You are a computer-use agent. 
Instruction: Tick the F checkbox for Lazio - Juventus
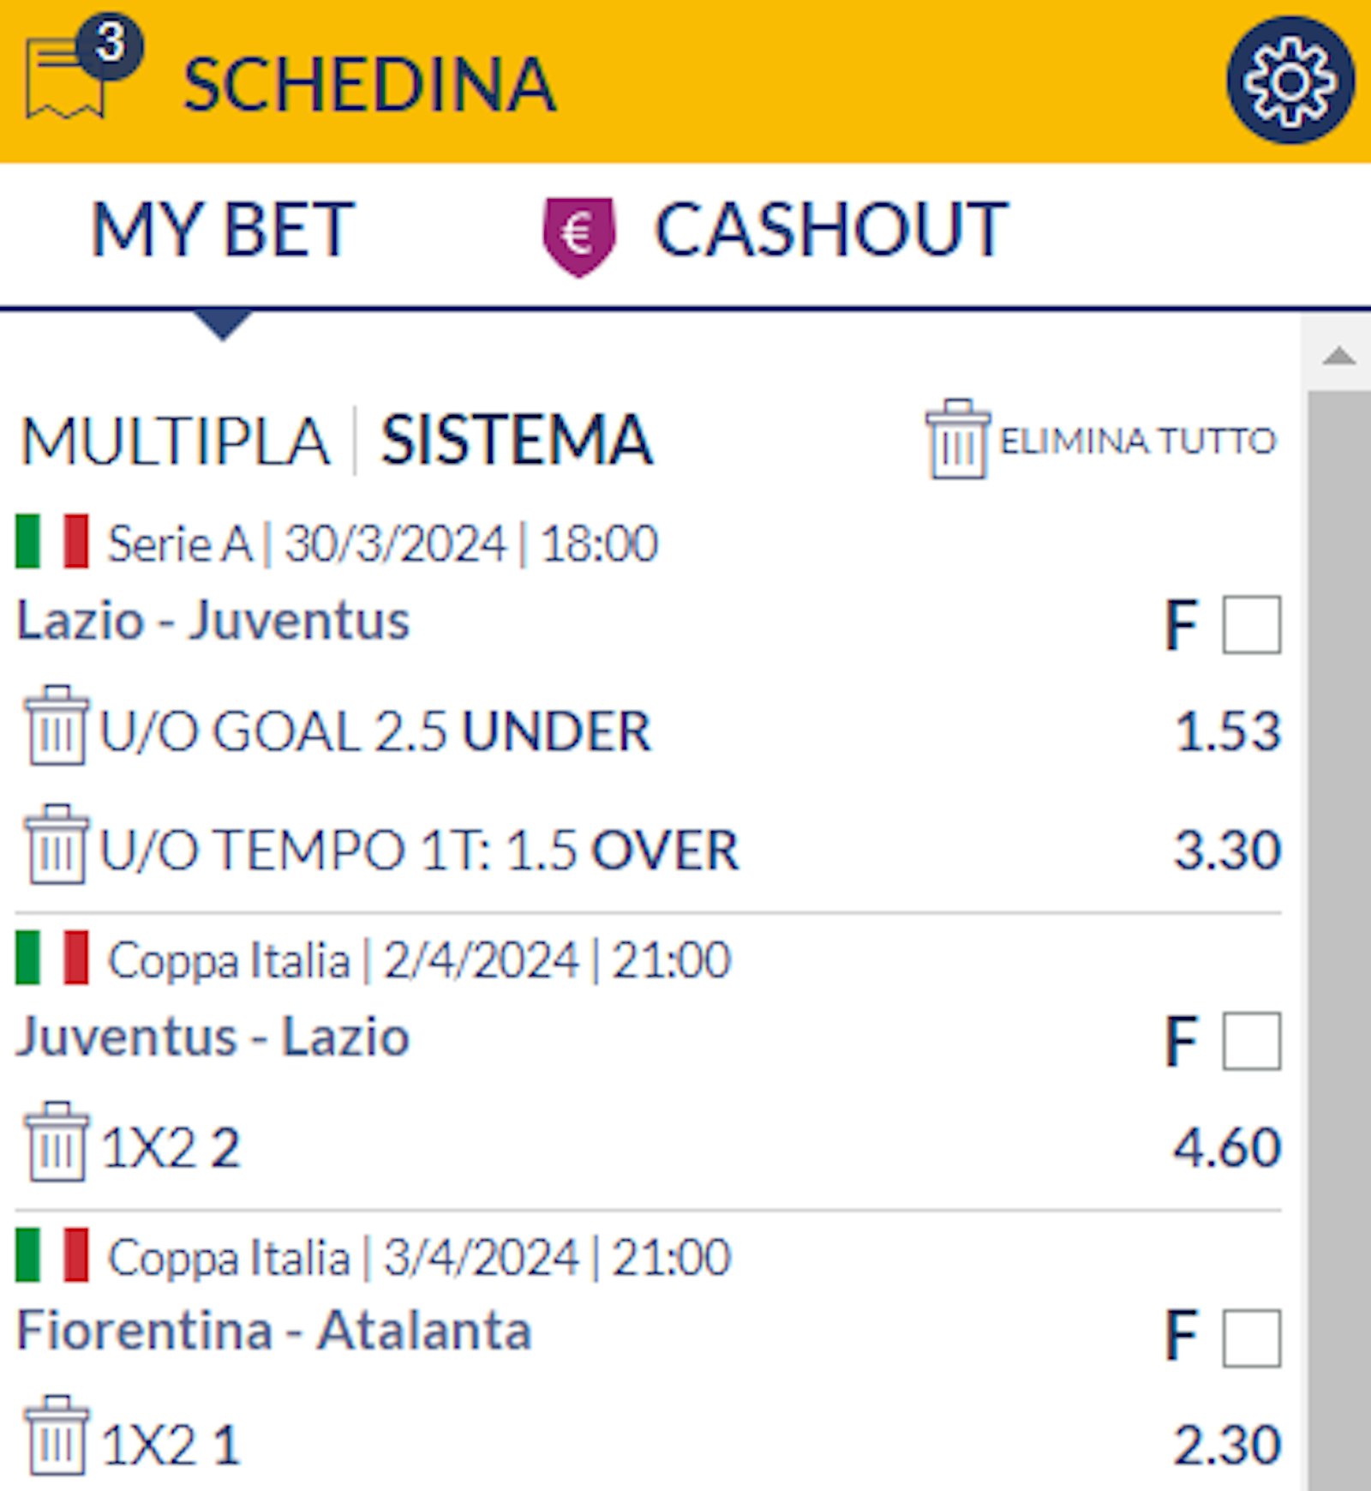pyautogui.click(x=1251, y=625)
